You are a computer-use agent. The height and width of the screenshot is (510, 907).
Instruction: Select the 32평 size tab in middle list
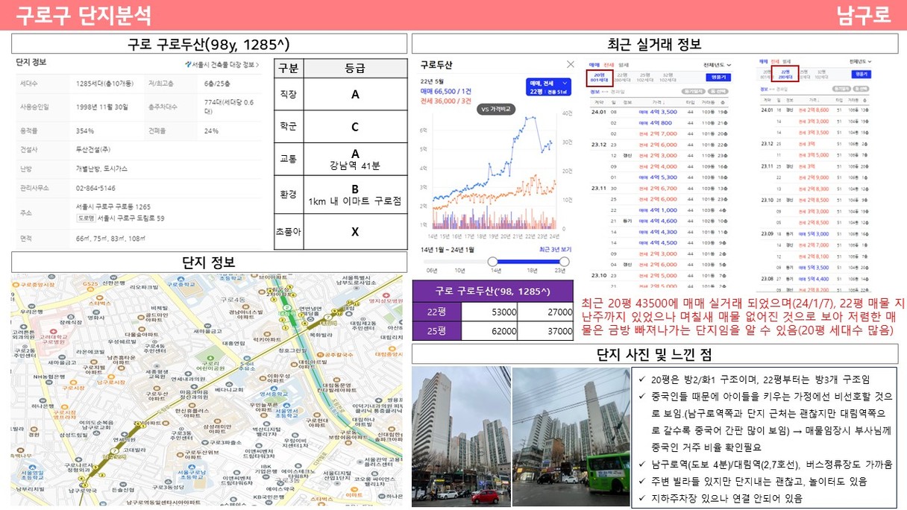pos(668,78)
